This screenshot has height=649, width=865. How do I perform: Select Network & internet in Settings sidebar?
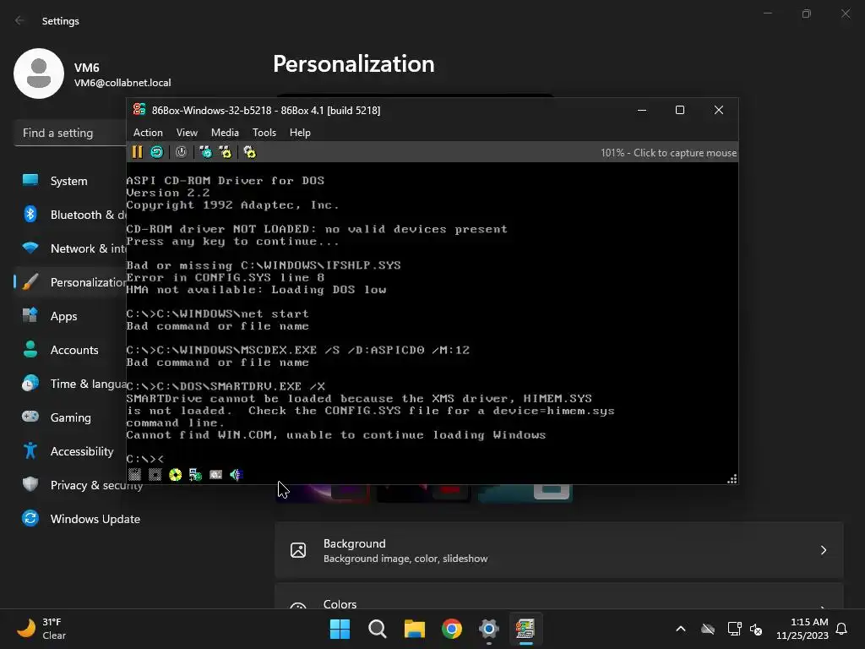coord(71,248)
